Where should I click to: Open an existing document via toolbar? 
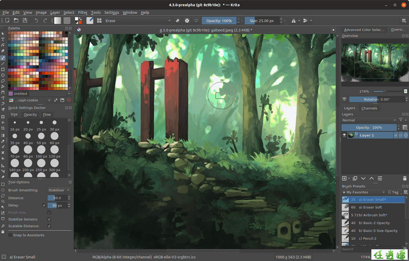[x=16, y=21]
